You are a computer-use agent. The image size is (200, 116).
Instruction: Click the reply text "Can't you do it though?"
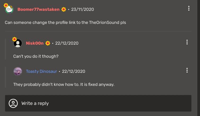pyautogui.click(x=36, y=56)
